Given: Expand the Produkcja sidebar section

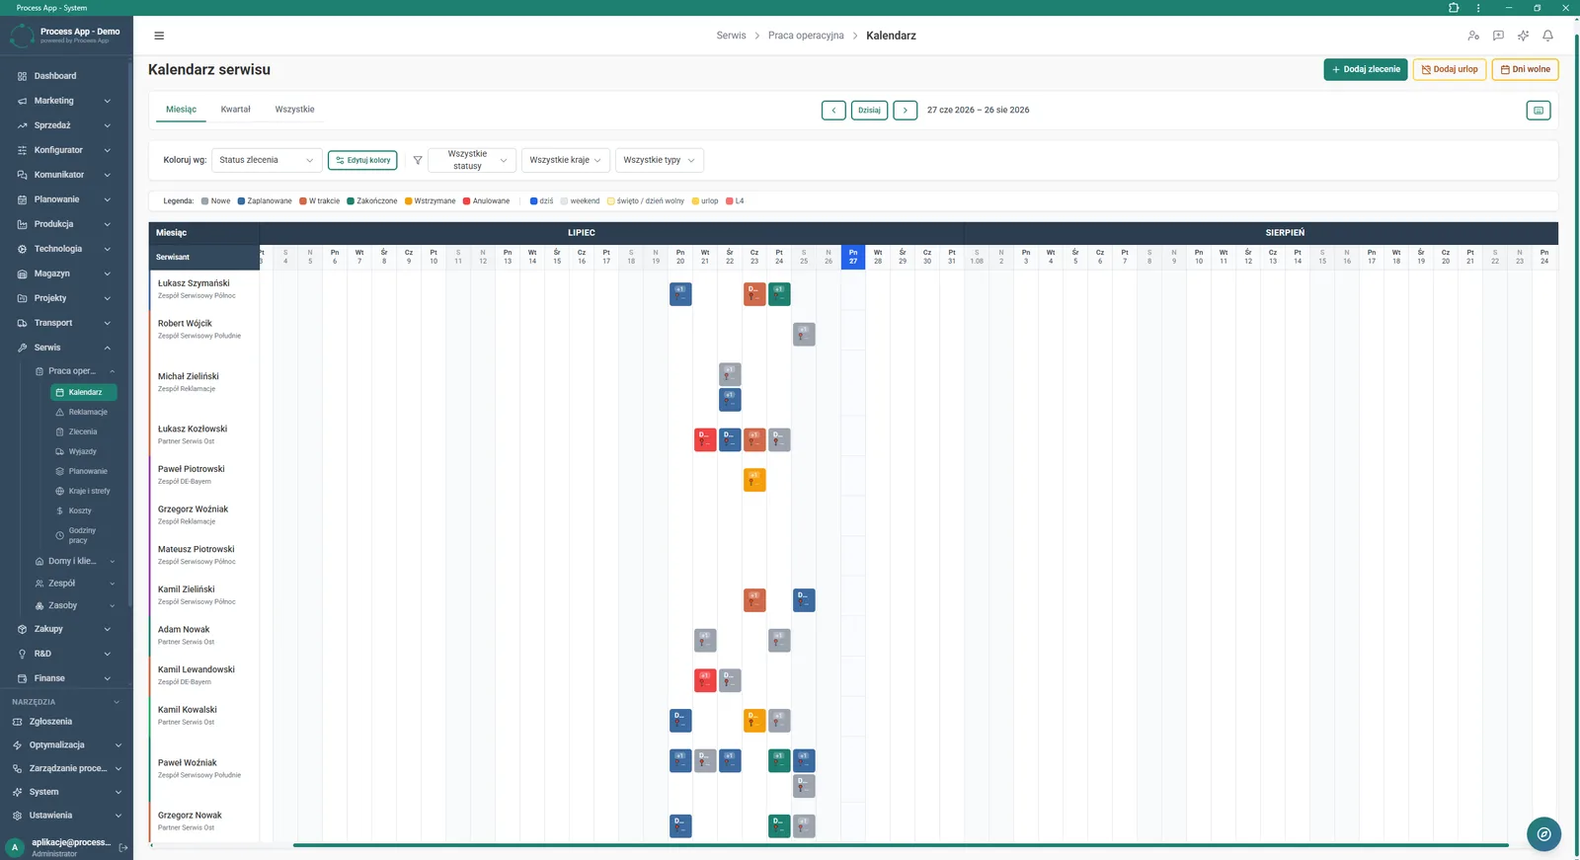Looking at the screenshot, I should [65, 224].
